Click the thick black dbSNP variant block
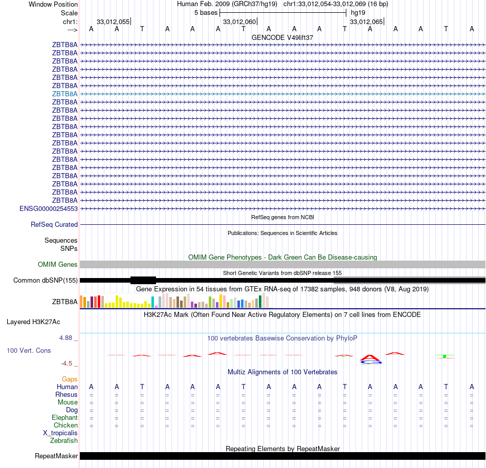The image size is (486, 468). pos(143,281)
